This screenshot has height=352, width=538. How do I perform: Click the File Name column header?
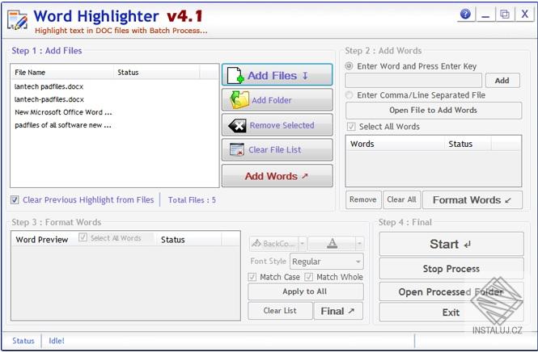[x=62, y=72]
